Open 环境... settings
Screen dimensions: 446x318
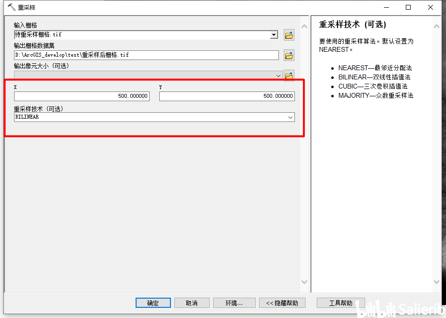(234, 303)
